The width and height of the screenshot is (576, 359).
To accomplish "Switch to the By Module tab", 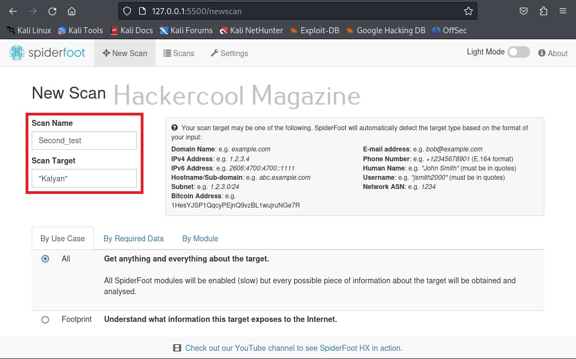I will coord(200,239).
